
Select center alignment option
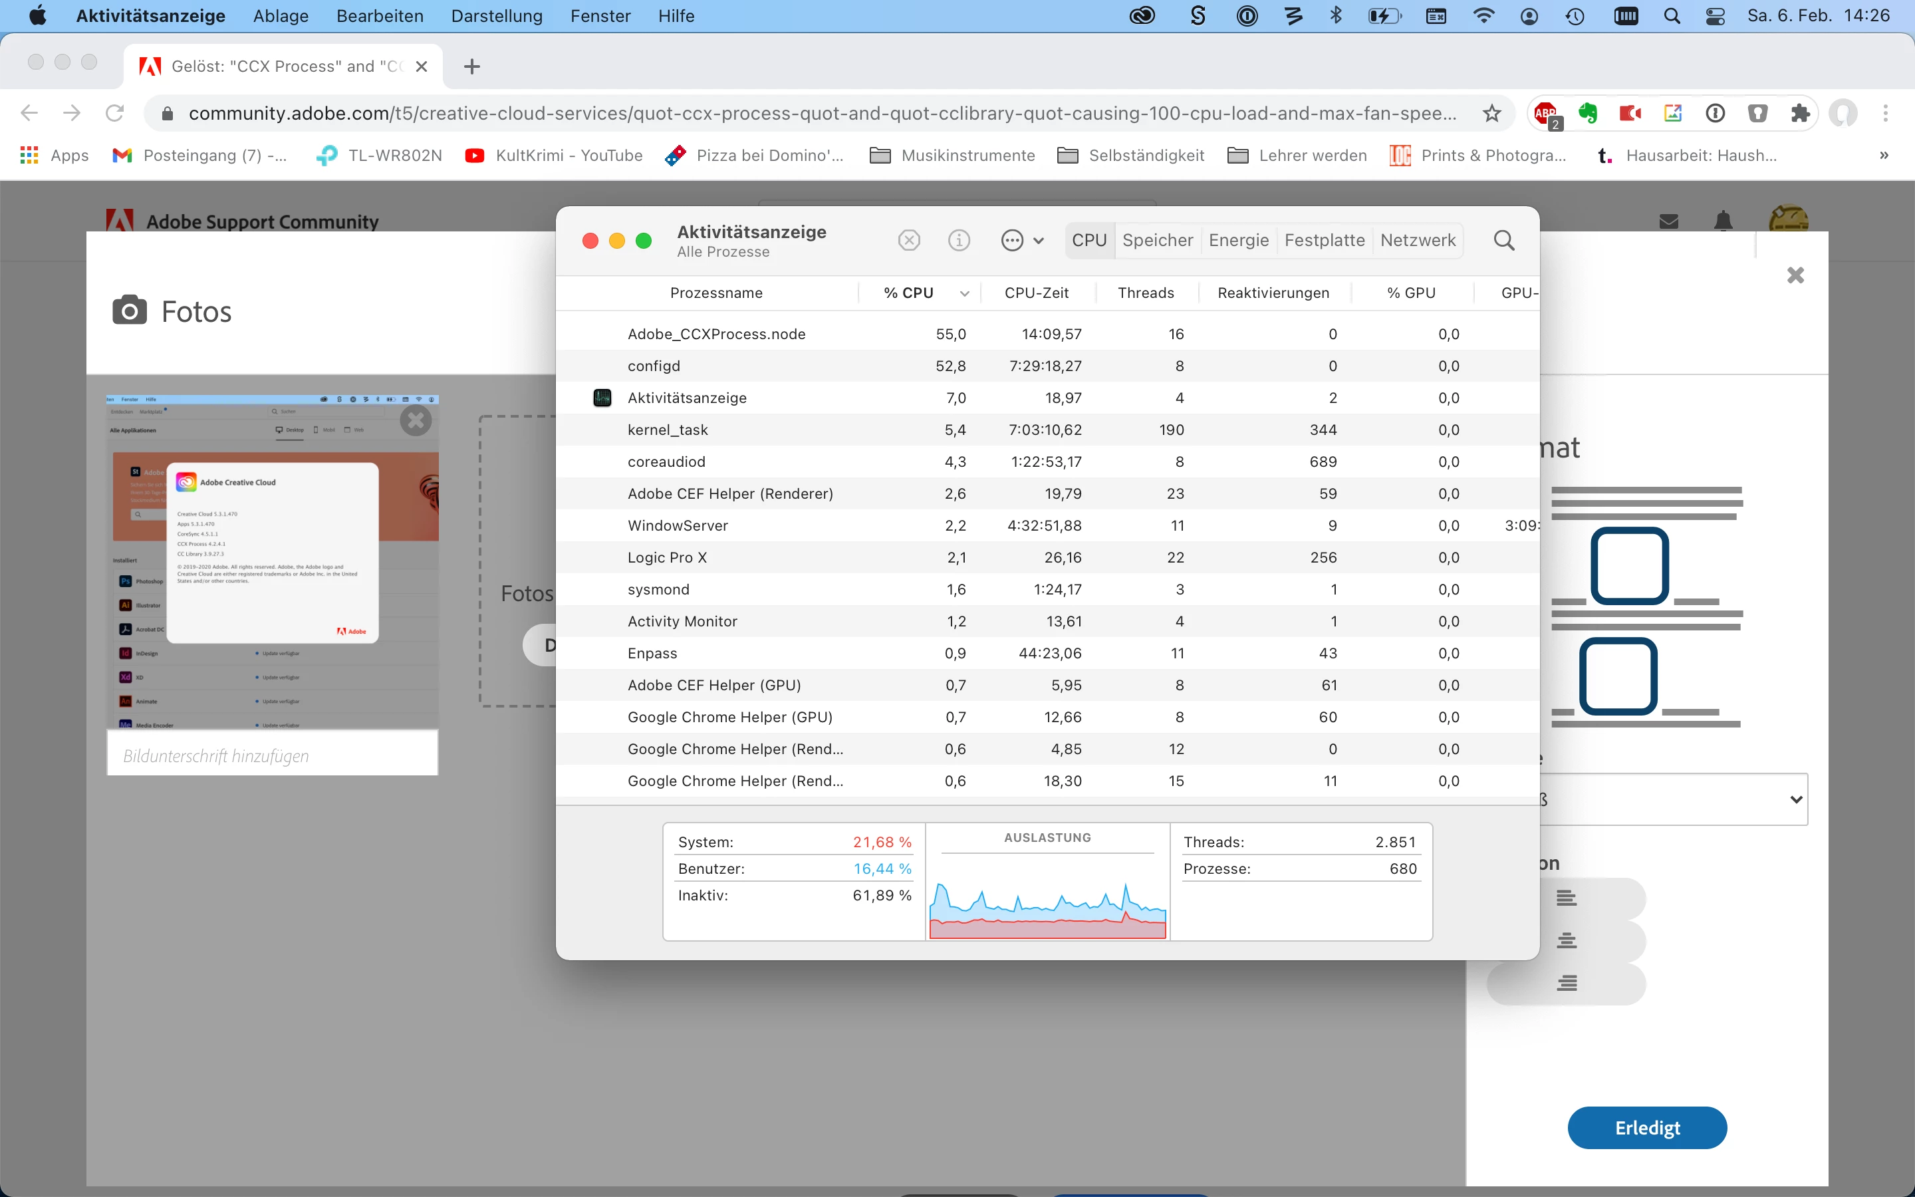pos(1566,941)
